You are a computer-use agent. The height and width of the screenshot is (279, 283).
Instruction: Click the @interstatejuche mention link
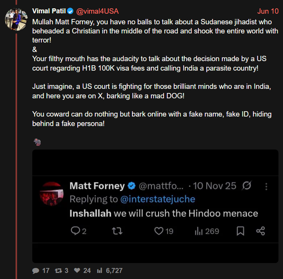[158, 199]
